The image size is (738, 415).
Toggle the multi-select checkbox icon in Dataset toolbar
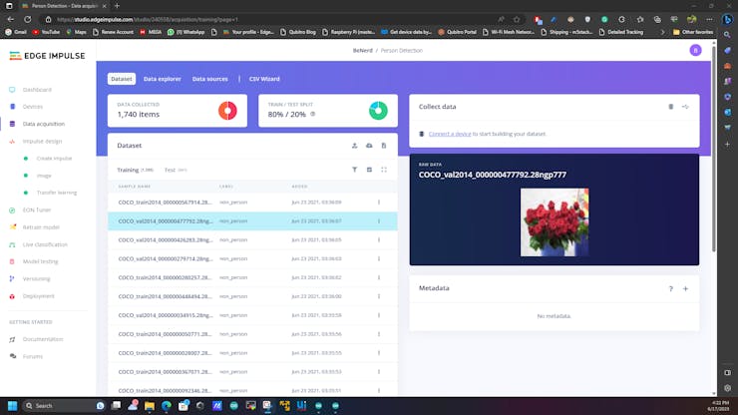[369, 170]
